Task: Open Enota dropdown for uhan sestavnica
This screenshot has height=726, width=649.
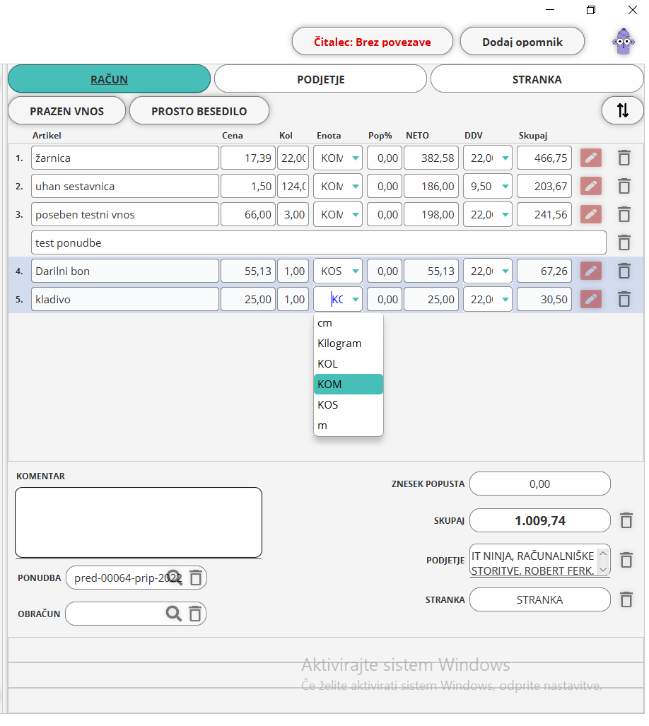Action: [x=355, y=186]
